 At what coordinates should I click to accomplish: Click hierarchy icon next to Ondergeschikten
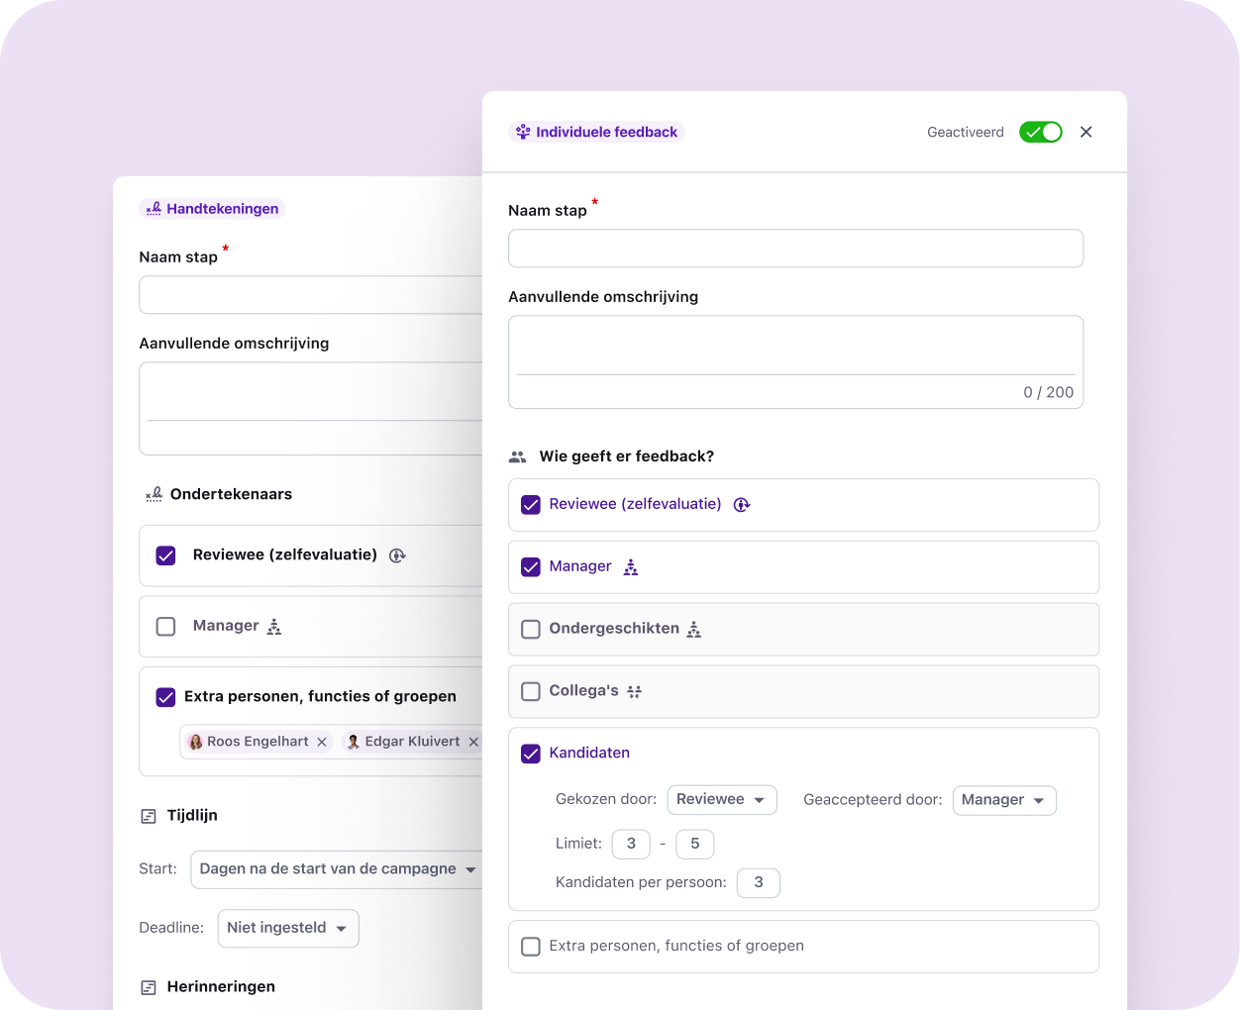point(694,630)
